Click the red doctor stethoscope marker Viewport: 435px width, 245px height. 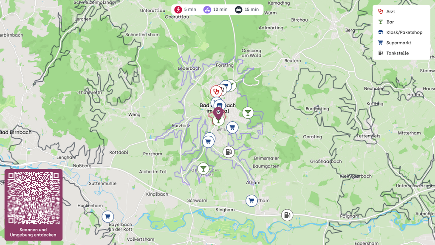pos(216,91)
